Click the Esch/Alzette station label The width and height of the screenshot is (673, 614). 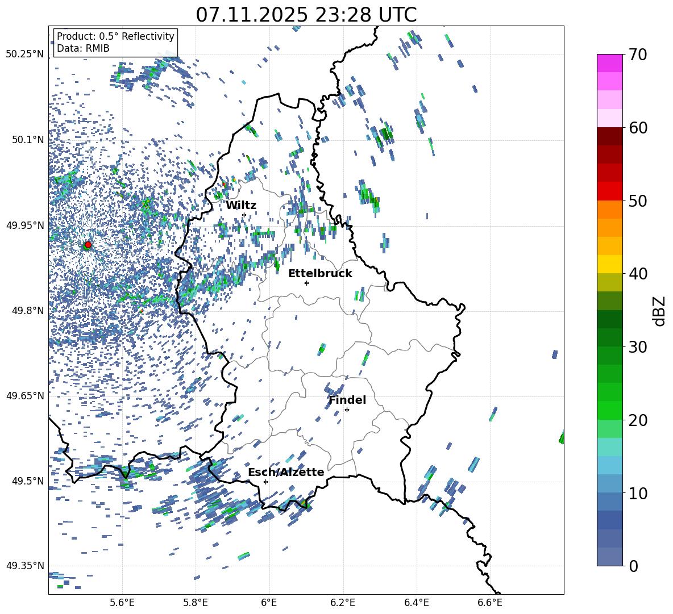tap(286, 472)
